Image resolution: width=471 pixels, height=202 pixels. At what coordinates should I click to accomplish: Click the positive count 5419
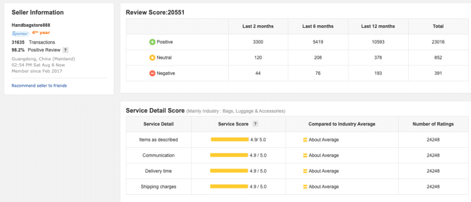click(318, 43)
